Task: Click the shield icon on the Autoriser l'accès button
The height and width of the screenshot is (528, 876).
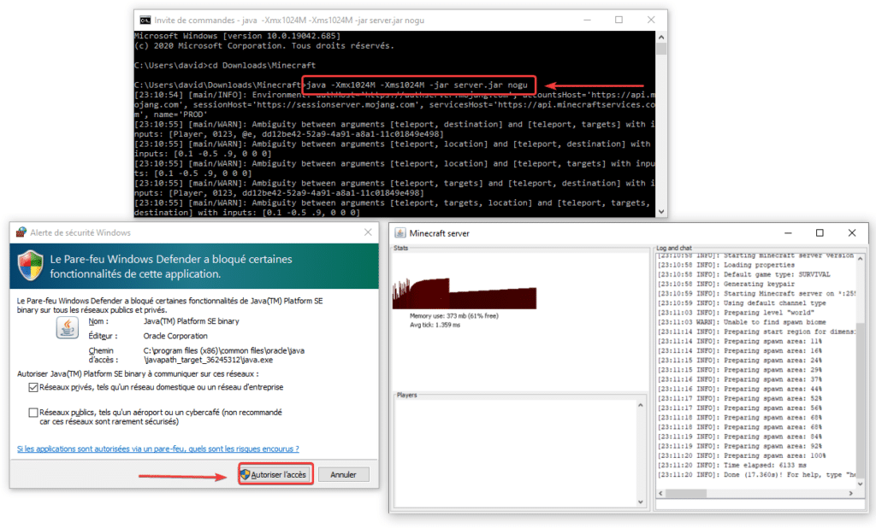Action: tap(247, 474)
